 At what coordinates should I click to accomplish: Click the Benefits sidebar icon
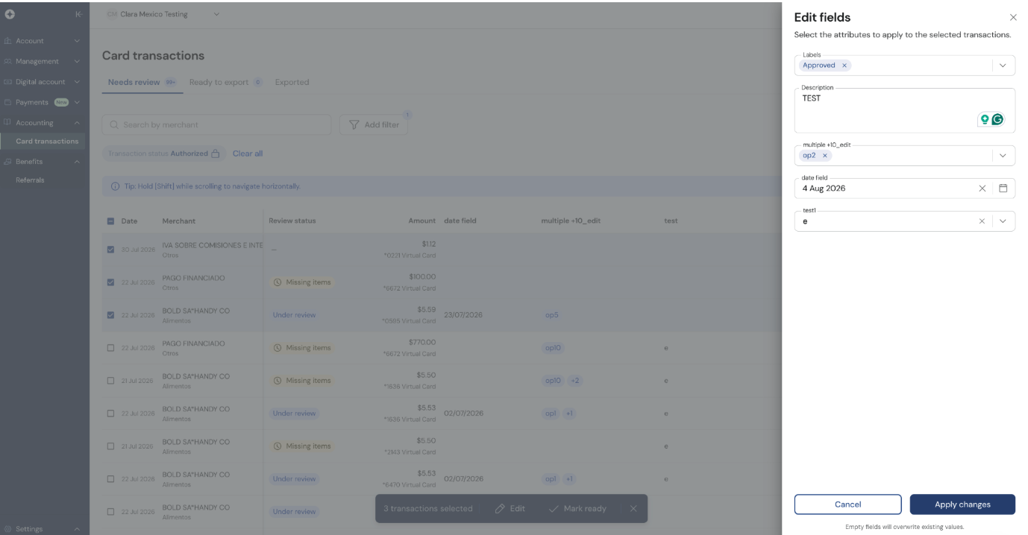click(x=7, y=162)
